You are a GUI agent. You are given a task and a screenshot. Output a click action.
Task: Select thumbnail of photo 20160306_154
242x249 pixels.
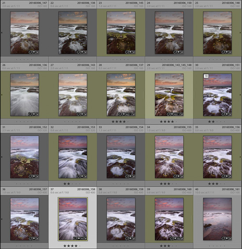[121, 157]
